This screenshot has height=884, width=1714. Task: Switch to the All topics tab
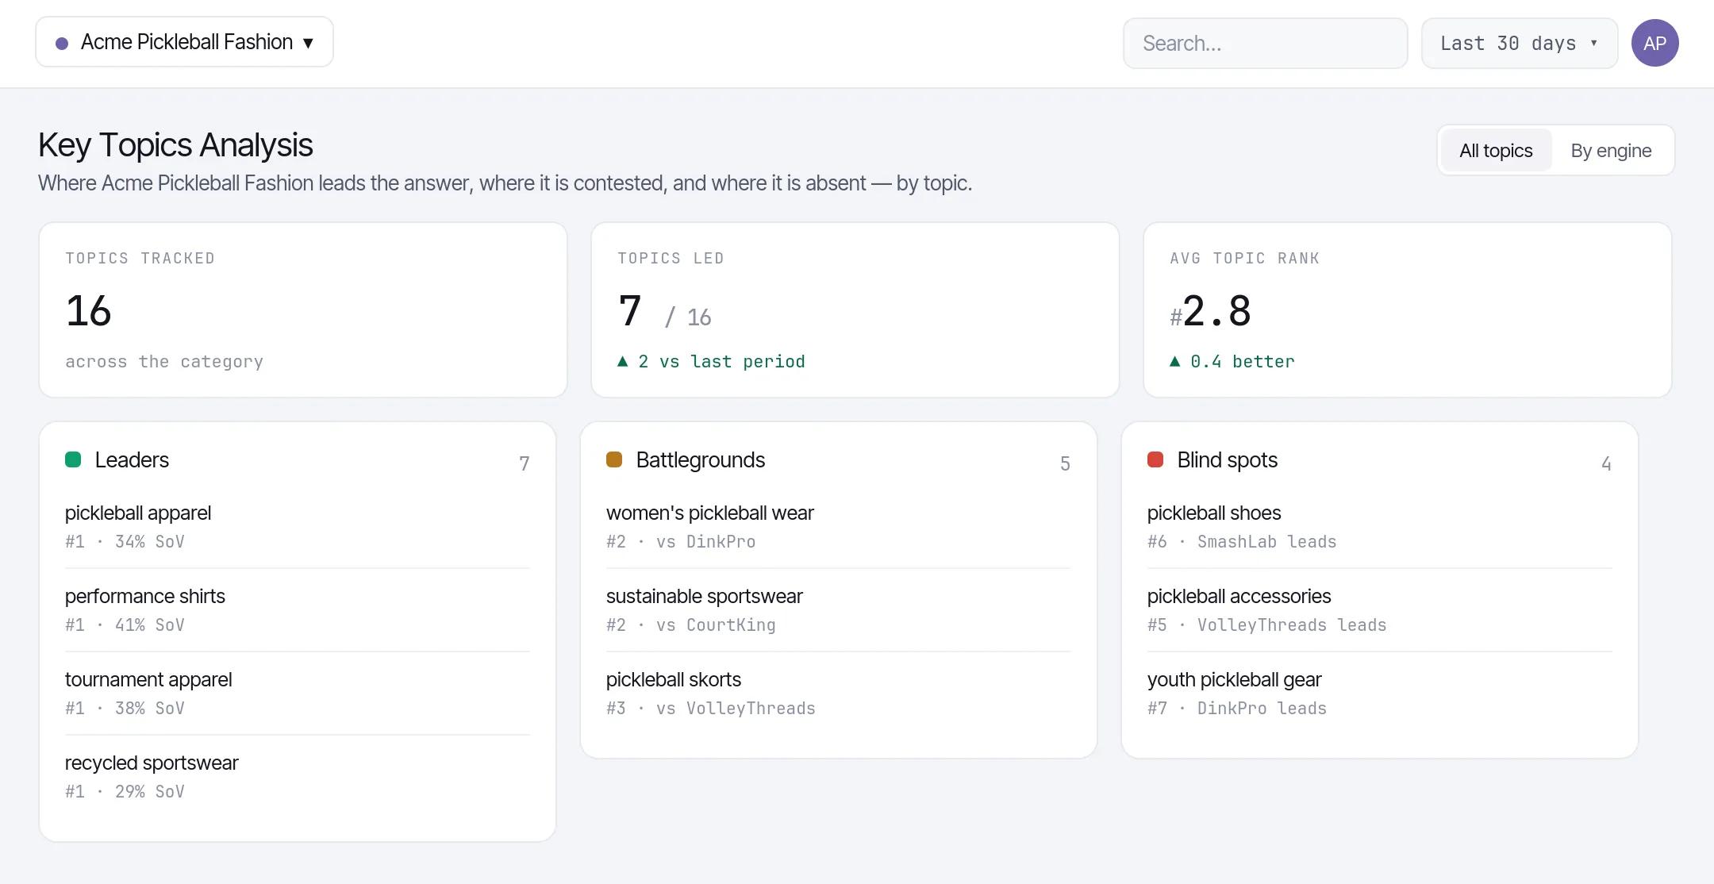(1496, 151)
